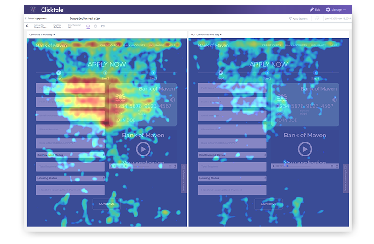Viewport: 374px width, 244px height.
Task: Click Phone Number field in left heatmap
Action: 71,129
